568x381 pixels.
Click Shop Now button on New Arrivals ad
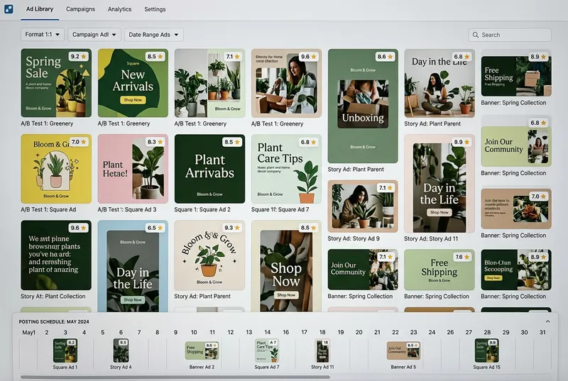(x=133, y=100)
